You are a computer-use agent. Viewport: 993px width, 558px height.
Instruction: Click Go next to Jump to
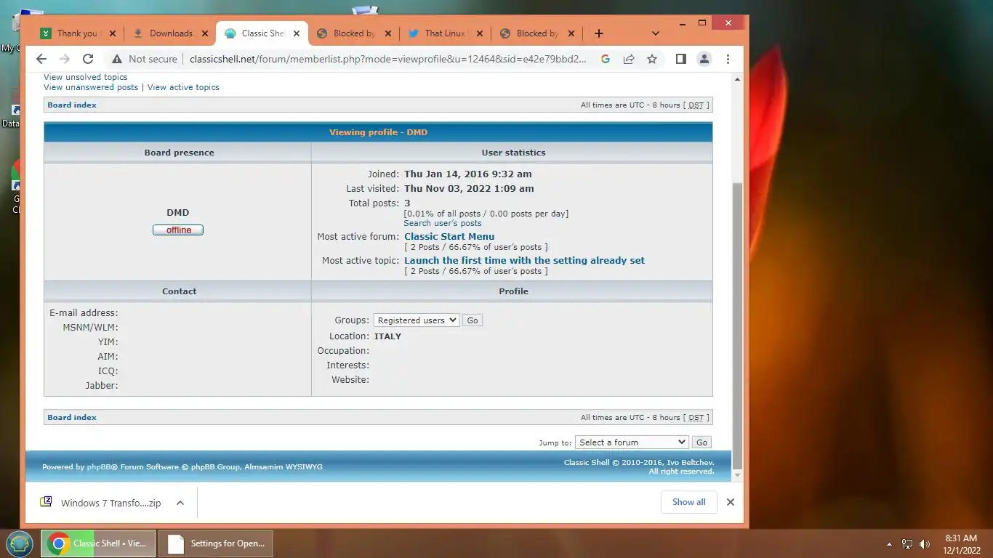coord(701,442)
